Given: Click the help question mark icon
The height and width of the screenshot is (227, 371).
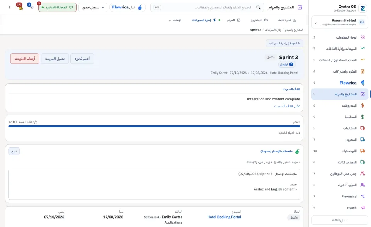Looking at the screenshot, I should point(9,7).
